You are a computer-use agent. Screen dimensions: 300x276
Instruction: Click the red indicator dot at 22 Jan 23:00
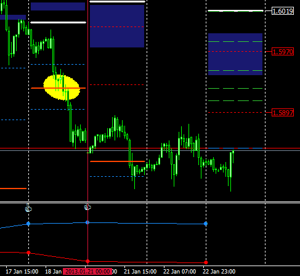coord(206,262)
